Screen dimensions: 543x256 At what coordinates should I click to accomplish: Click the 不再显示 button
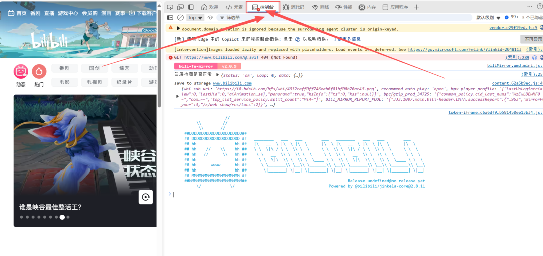click(531, 39)
